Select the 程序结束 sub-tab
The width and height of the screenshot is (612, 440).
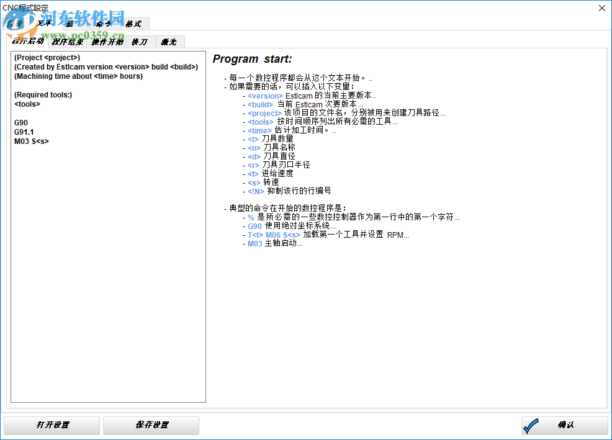click(68, 42)
